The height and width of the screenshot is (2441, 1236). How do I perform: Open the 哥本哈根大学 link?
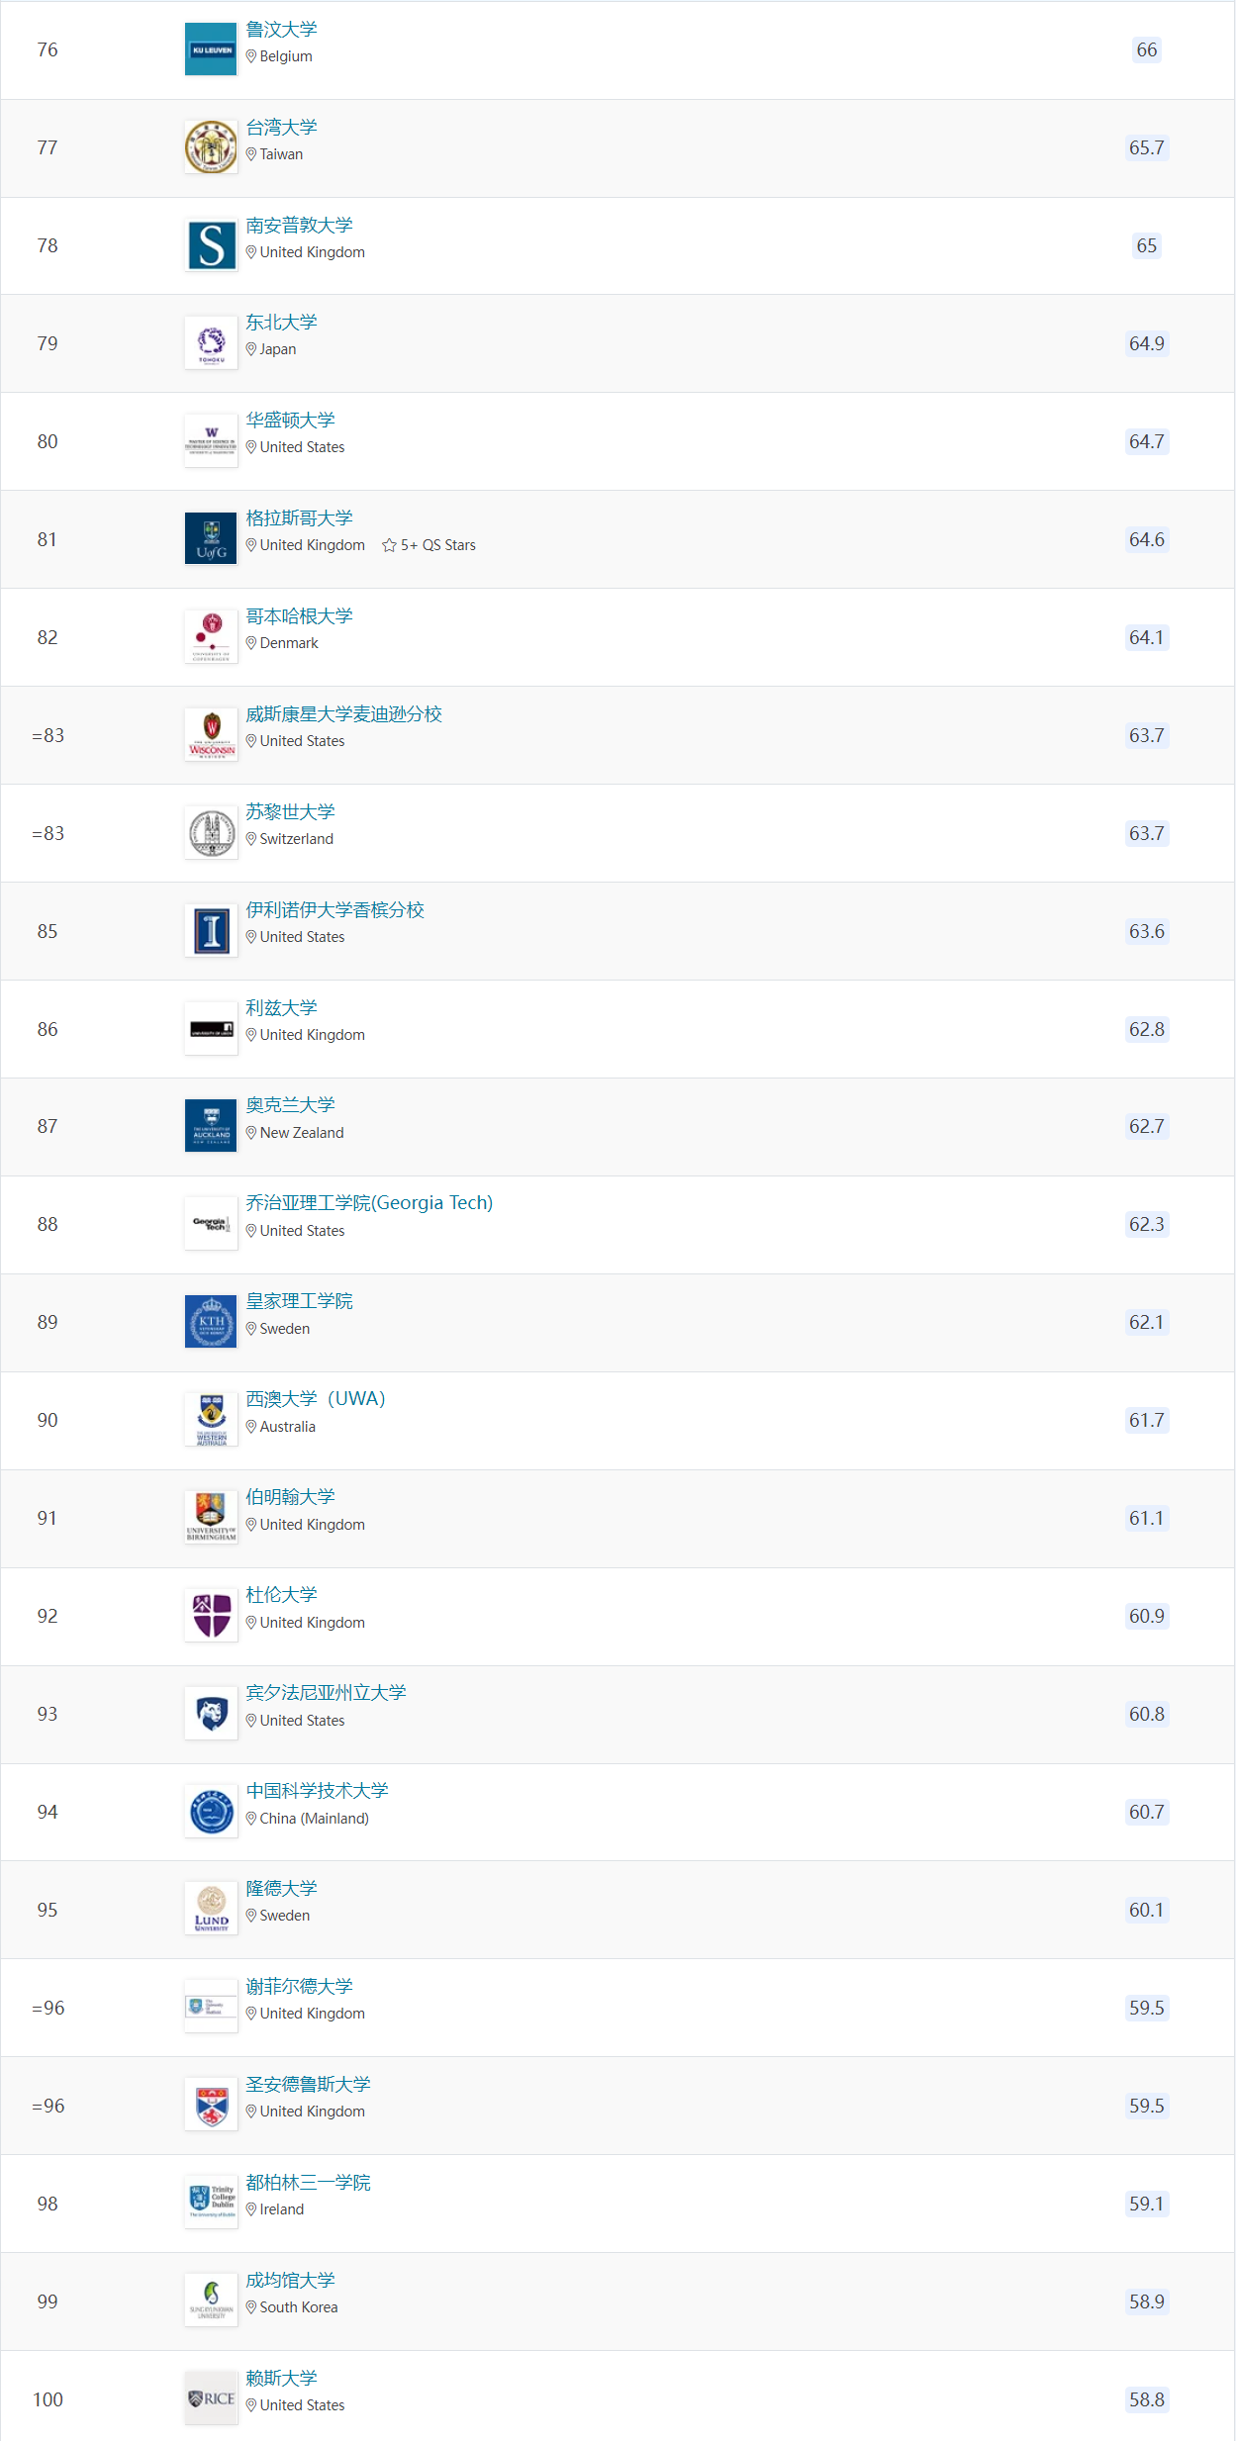(x=299, y=616)
